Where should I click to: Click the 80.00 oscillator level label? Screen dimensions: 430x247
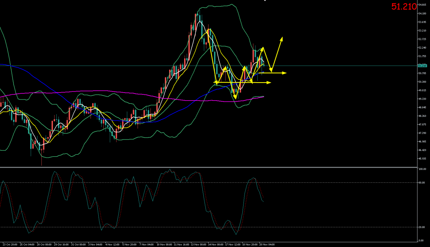click(x=421, y=183)
